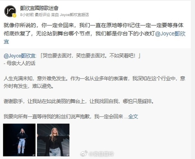
Task: Click the Weibo logo watermark icon
Action: coord(84,154)
